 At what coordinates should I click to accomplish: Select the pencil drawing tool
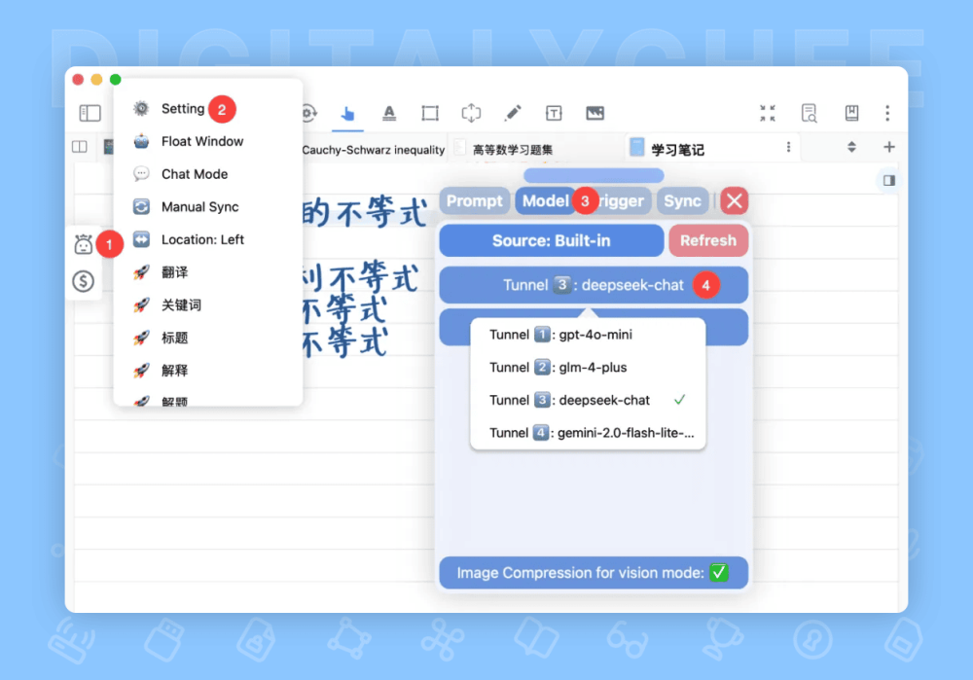(513, 113)
